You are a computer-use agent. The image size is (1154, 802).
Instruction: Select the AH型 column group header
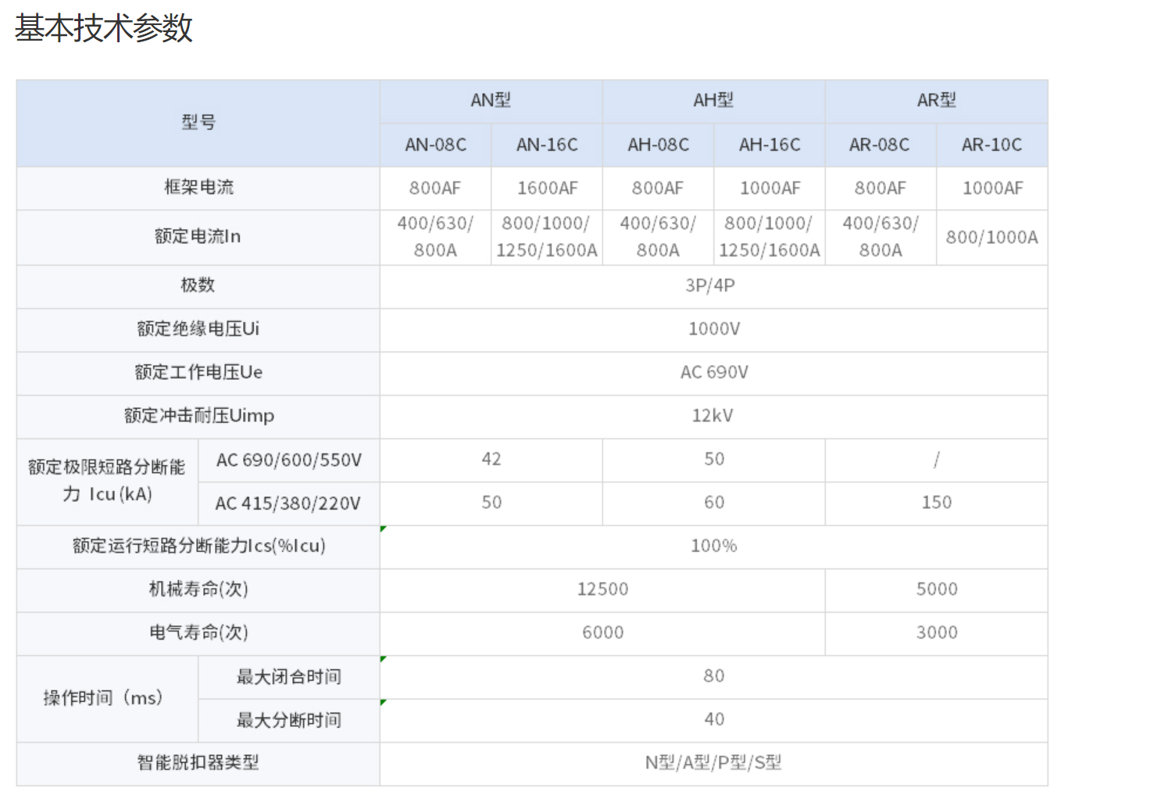[713, 100]
